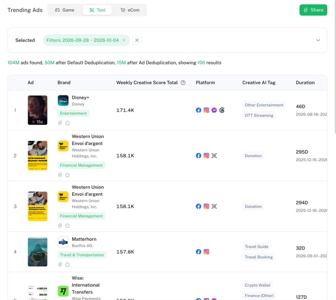Screen dimensions: 336x300
Task: Copy link for the Disney+ ad
Action: [x=60, y=123]
